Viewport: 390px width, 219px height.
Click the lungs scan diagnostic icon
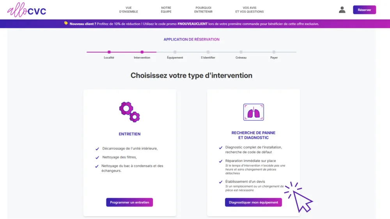coord(253,112)
